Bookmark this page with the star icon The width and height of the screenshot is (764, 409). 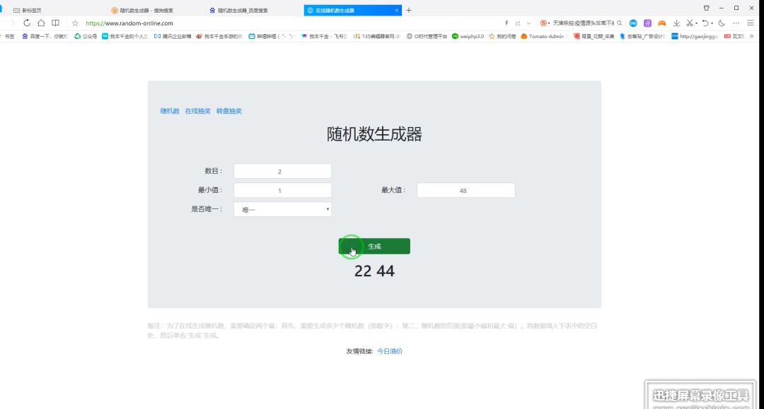pos(75,23)
